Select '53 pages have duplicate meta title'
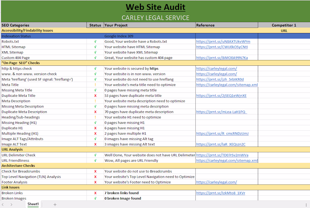Image resolution: width=310 pixels, height=208 pixels. pyautogui.click(x=149, y=96)
